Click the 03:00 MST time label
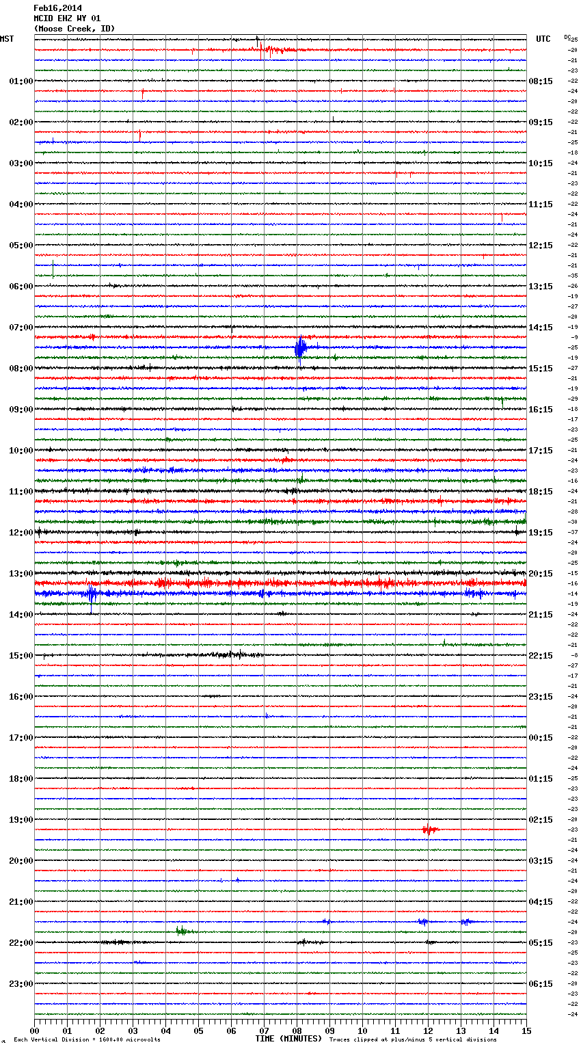The height and width of the screenshot is (1049, 581). 21,163
